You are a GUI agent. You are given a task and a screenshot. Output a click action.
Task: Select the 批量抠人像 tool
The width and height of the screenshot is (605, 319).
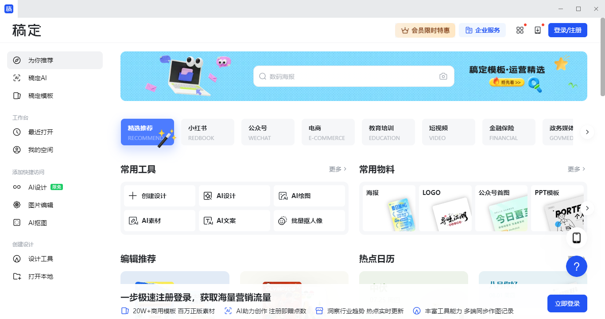pyautogui.click(x=309, y=220)
